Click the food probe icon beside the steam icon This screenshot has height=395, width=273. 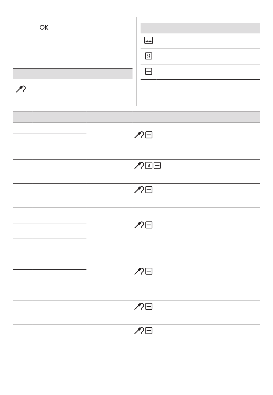point(139,166)
